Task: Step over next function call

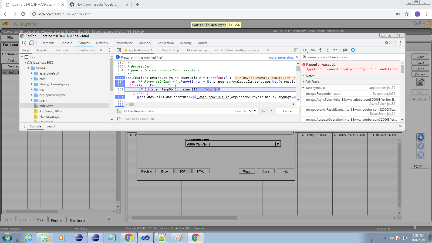Action: (x=313, y=50)
